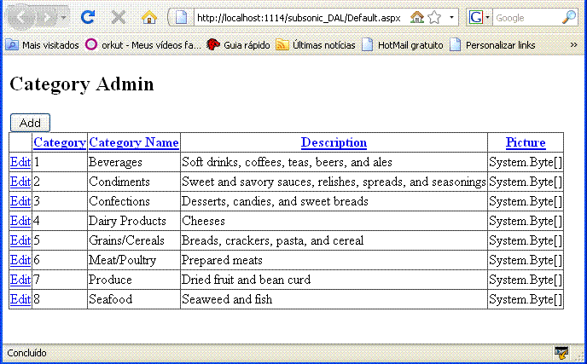The width and height of the screenshot is (587, 364).
Task: Click the Meat/Poultry cell
Action: 134,260
